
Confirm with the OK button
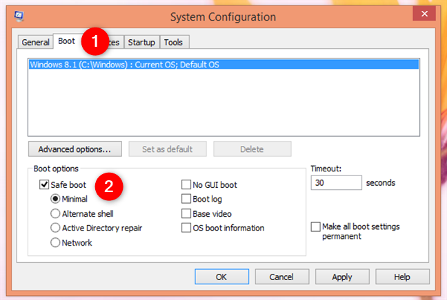pyautogui.click(x=222, y=277)
